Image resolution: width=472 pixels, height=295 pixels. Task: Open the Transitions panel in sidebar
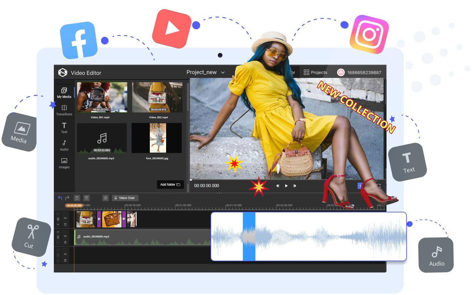pos(64,110)
